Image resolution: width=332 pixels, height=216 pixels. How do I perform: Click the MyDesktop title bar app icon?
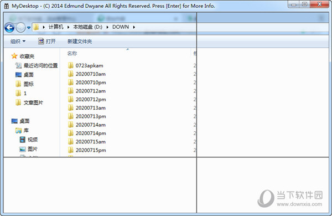[x=7, y=6]
